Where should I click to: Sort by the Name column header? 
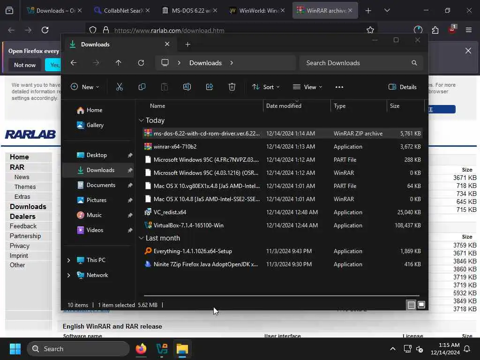(x=157, y=106)
